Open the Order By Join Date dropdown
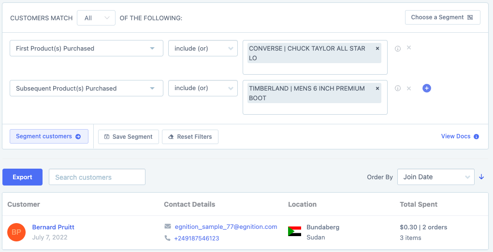The height and width of the screenshot is (252, 493). [435, 177]
